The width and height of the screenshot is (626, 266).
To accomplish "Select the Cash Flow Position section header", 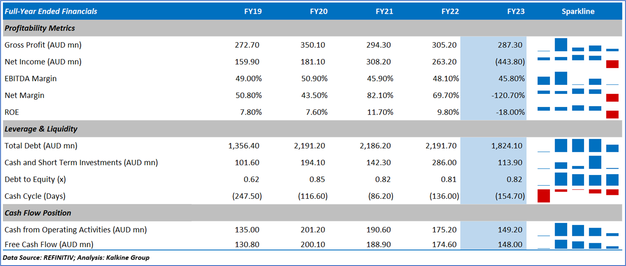I will click(38, 213).
